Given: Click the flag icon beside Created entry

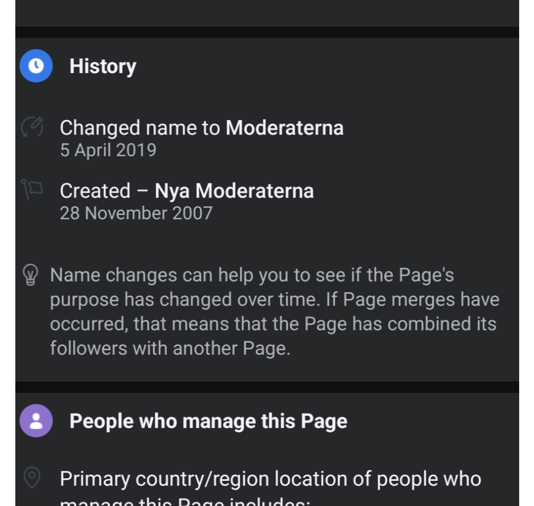Looking at the screenshot, I should tap(32, 190).
